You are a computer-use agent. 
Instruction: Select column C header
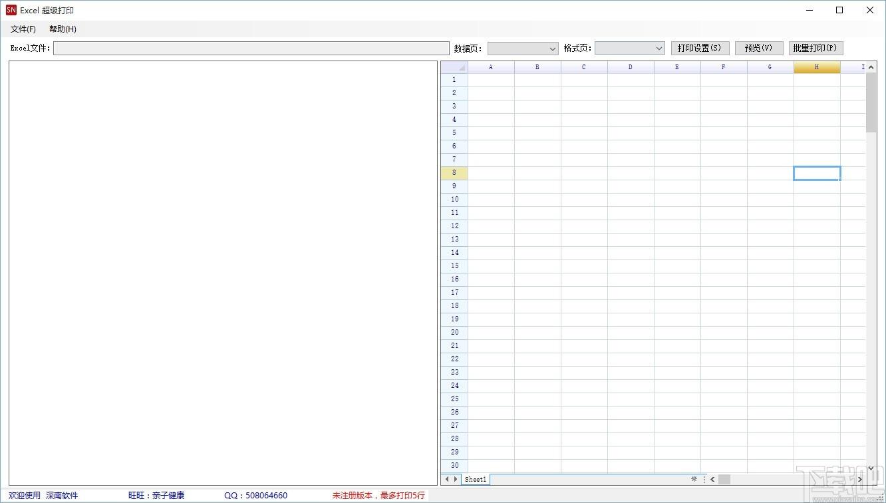point(584,67)
